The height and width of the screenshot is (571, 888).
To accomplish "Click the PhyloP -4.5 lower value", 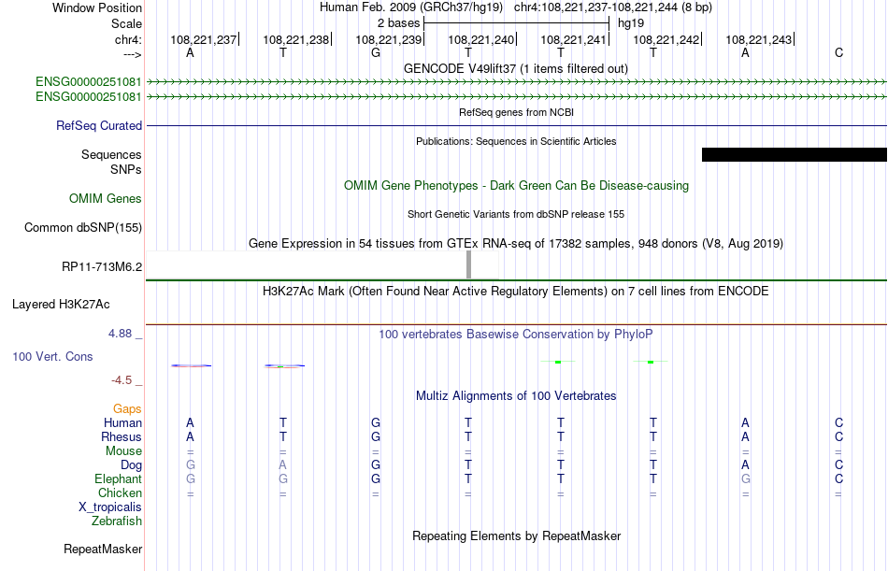I will coord(122,380).
